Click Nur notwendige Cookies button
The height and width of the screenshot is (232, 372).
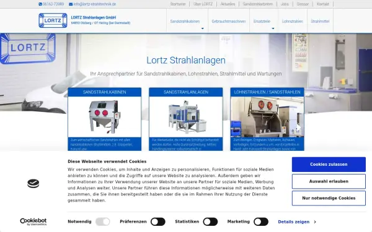pos(329,198)
